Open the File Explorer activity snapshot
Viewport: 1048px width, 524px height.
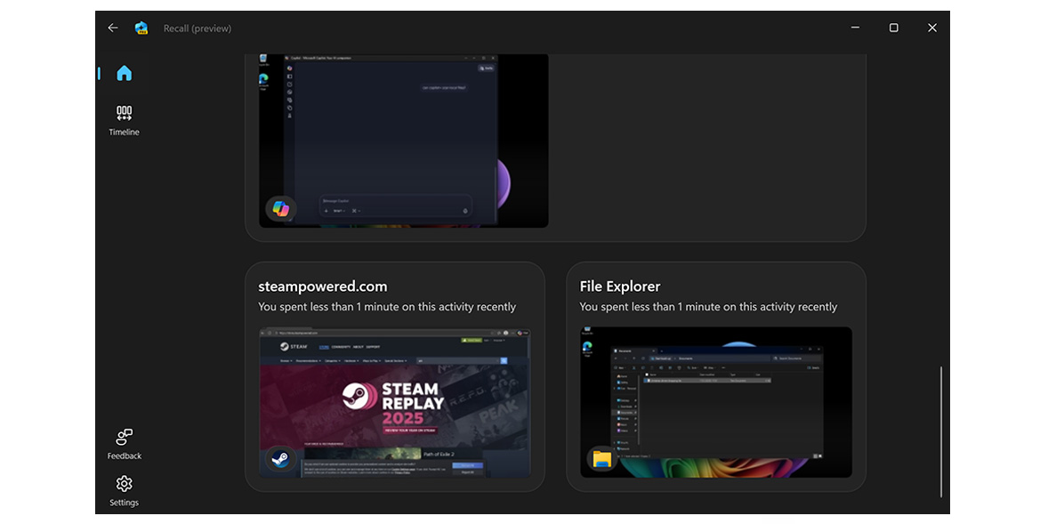tap(715, 402)
